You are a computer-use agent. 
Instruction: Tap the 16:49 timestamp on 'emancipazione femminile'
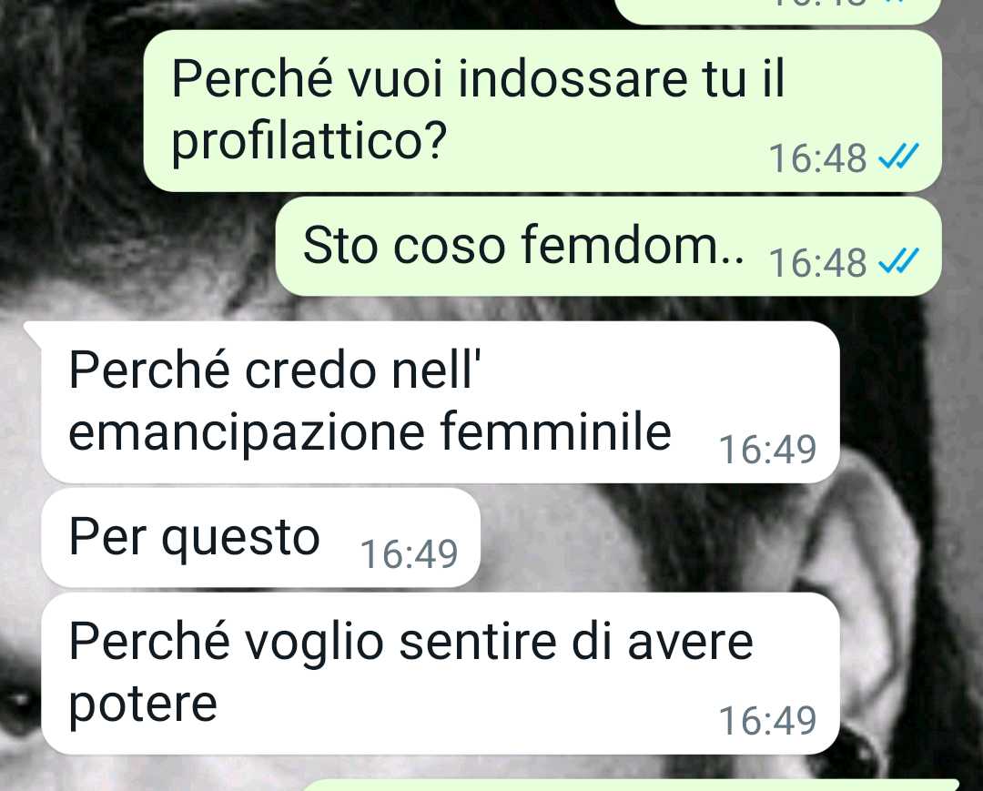[767, 450]
